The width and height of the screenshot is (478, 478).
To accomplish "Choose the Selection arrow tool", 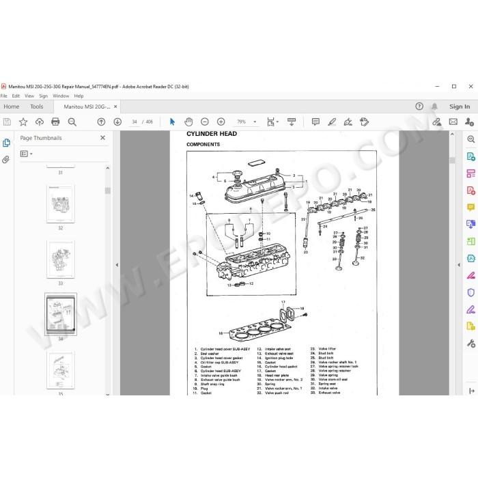I will 172,122.
